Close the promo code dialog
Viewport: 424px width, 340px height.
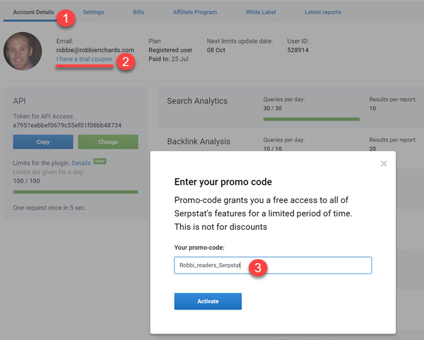click(x=383, y=164)
